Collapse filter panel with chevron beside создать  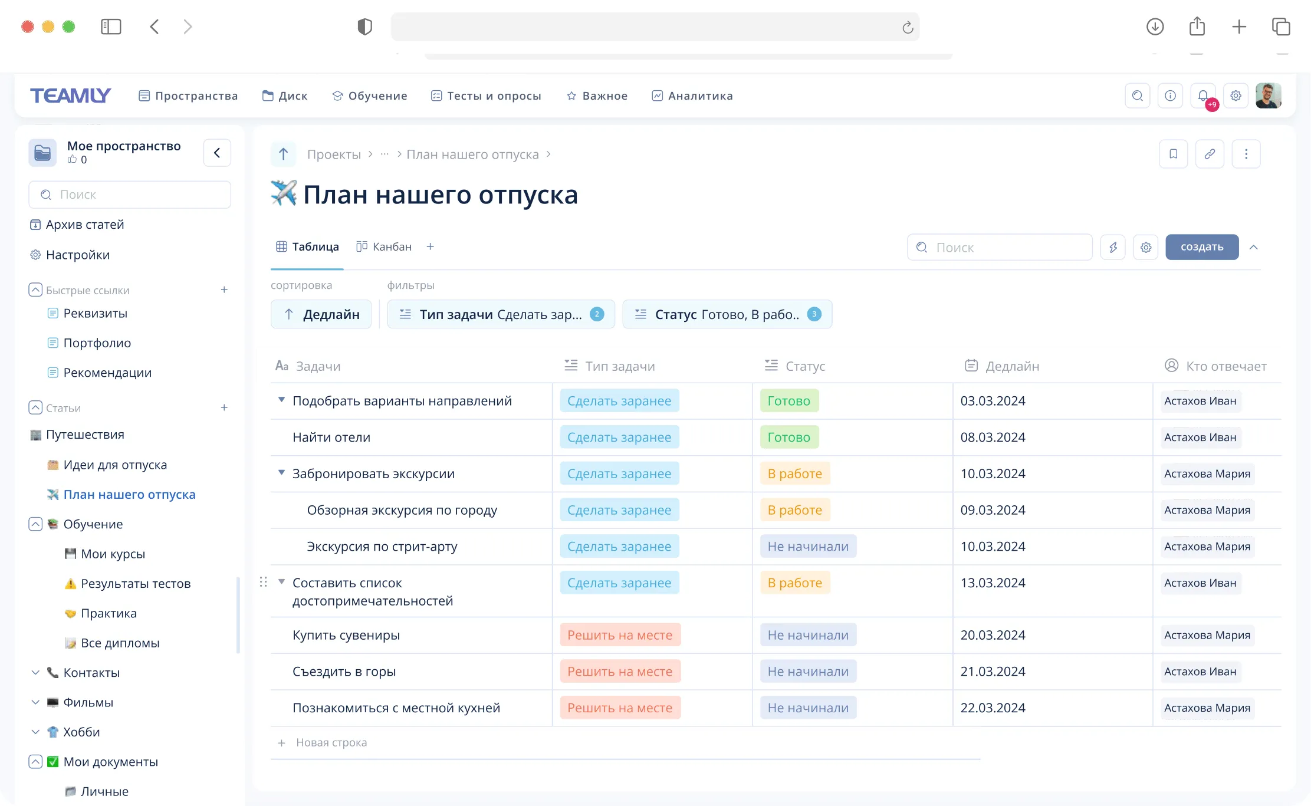pos(1254,247)
